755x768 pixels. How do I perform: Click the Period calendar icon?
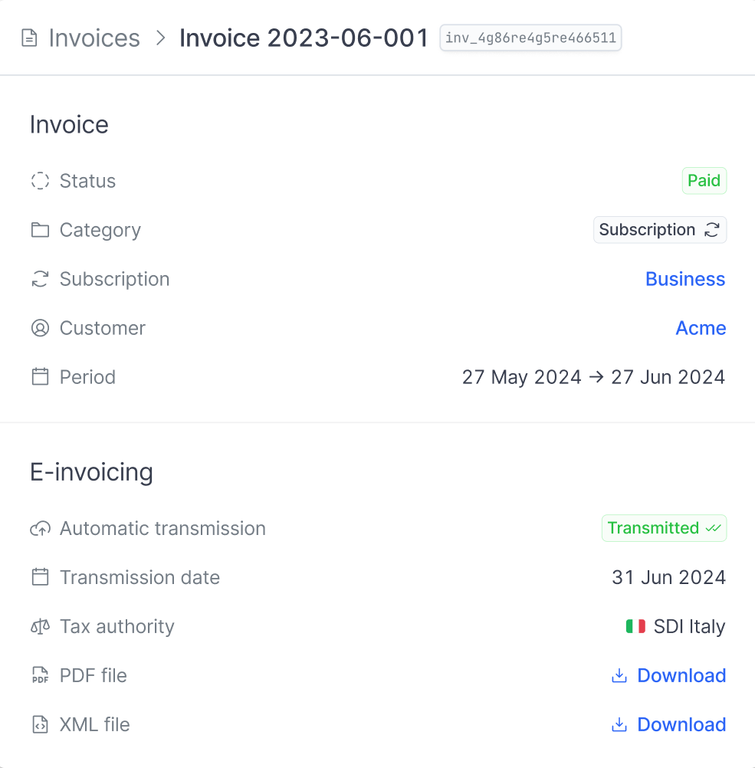pos(40,376)
